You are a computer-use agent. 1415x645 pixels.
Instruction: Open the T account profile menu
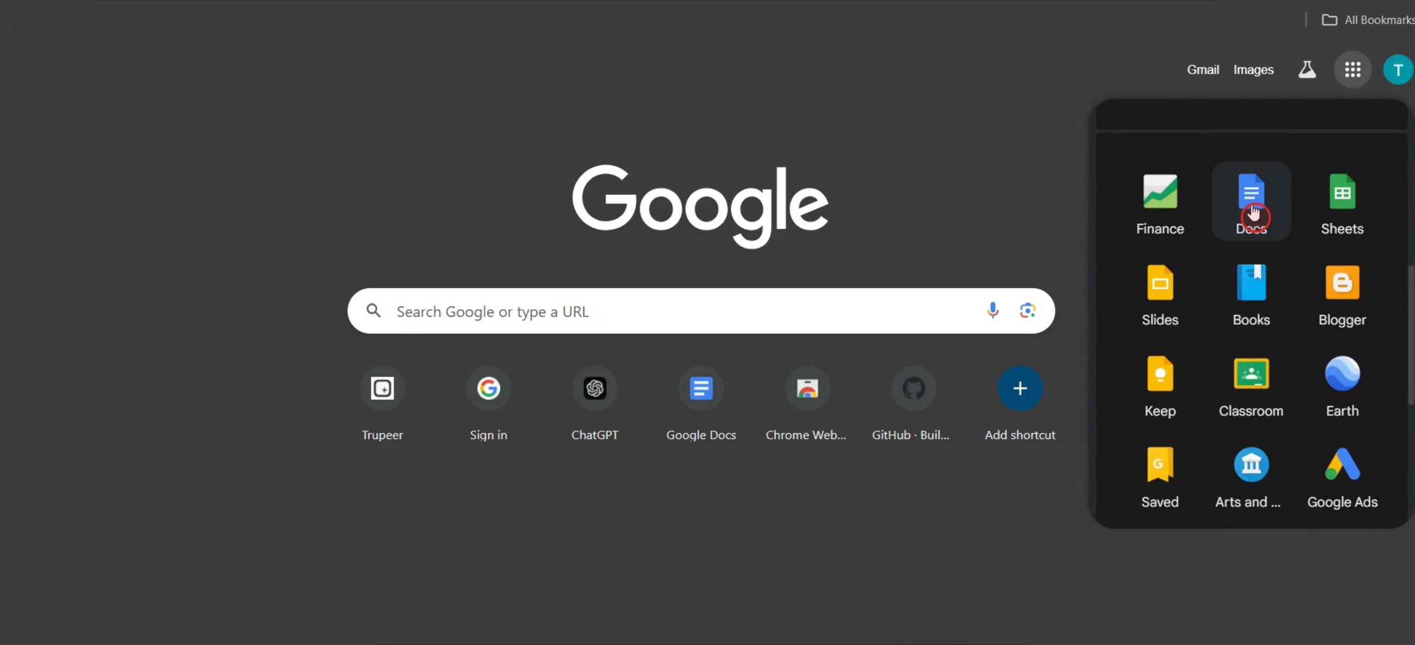coord(1398,70)
